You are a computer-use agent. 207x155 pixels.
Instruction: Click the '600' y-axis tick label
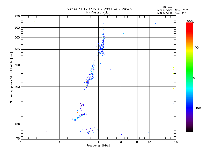coord(17,28)
